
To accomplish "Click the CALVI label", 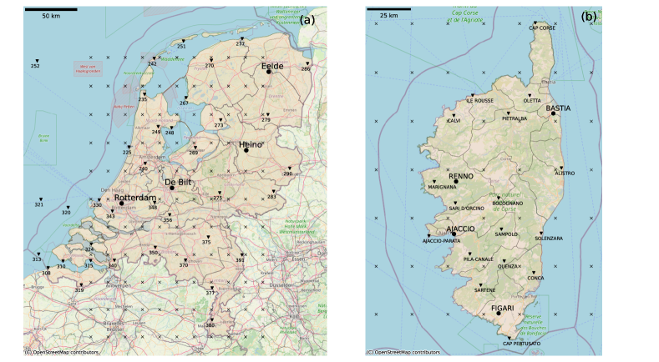I will pyautogui.click(x=454, y=121).
